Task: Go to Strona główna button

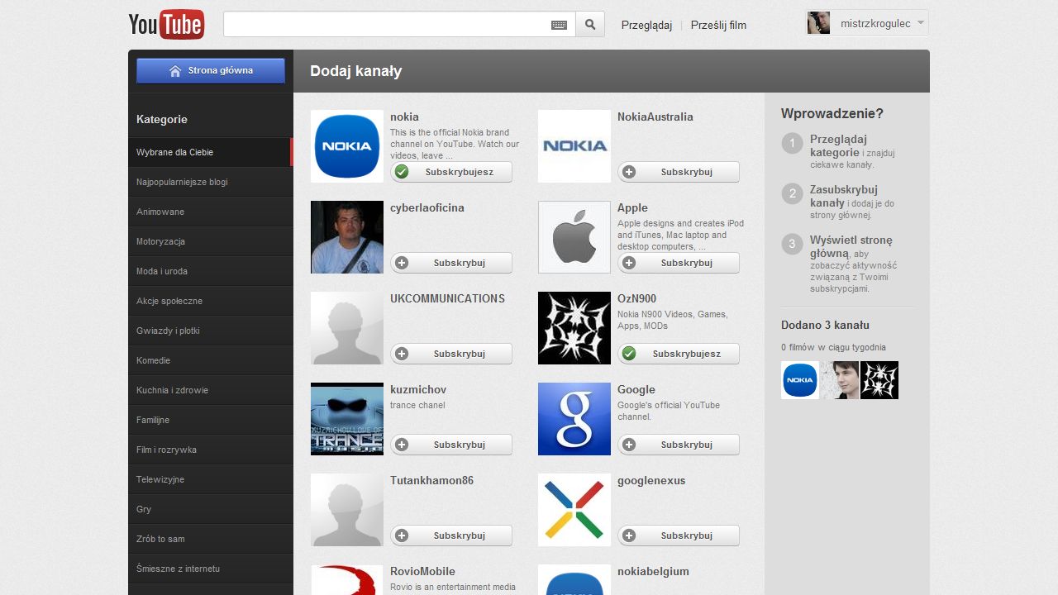Action: coord(211,71)
